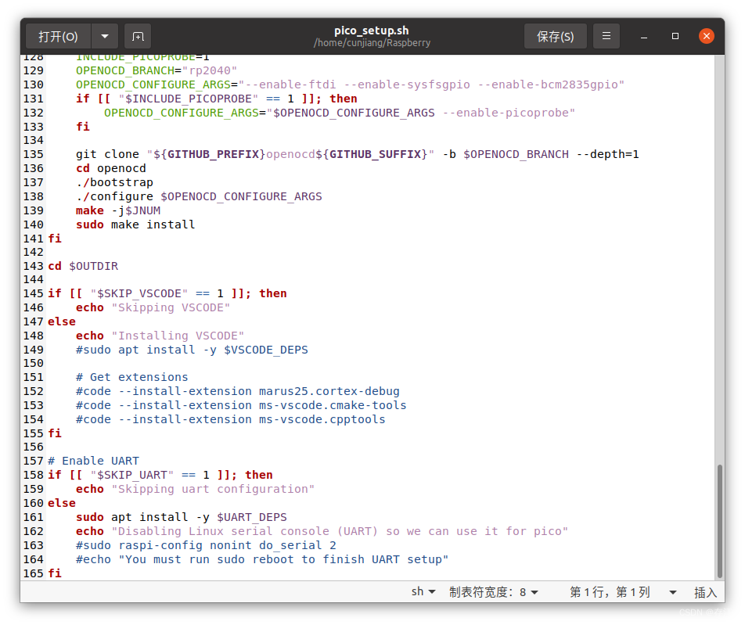Image resolution: width=745 pixels, height=625 pixels.
Task: Open the hamburger menu icon
Action: coord(606,35)
